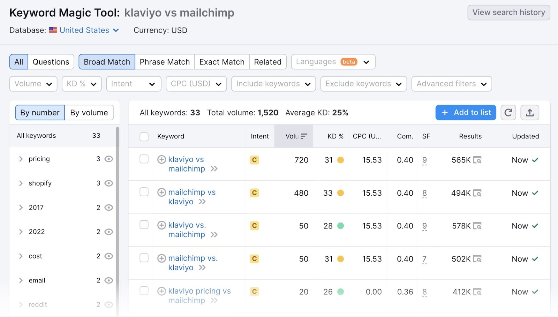Click the Updated checkmark for klaviyo vs mailchimp row
The height and width of the screenshot is (317, 558).
point(535,160)
